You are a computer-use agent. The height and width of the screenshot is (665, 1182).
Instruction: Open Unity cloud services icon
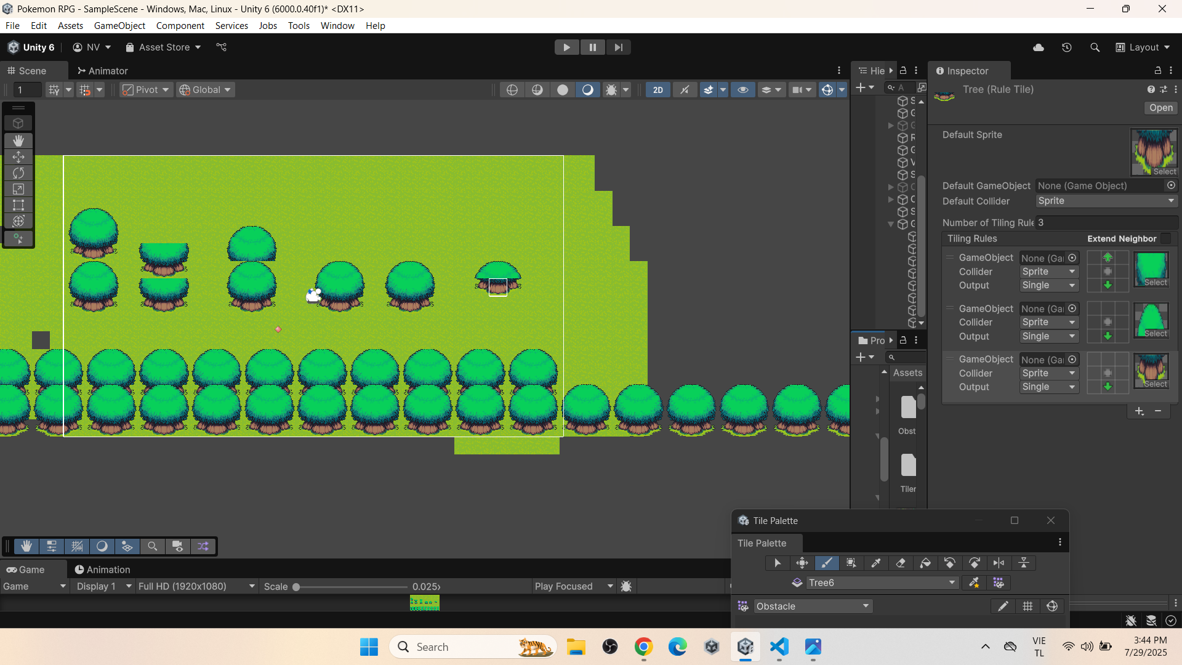point(1039,47)
